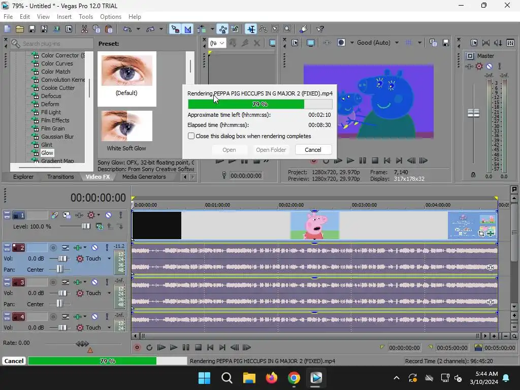This screenshot has height=390, width=520.
Task: Arm audio track 3 for record
Action: point(53,282)
